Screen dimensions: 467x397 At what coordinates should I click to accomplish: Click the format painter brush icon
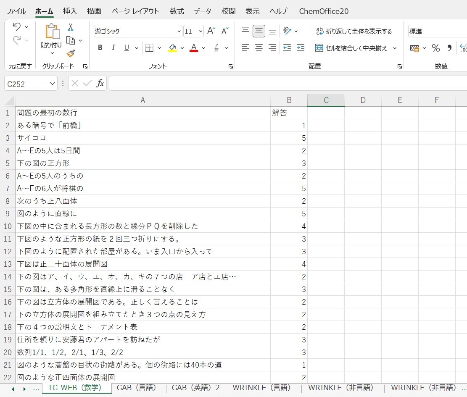[70, 53]
